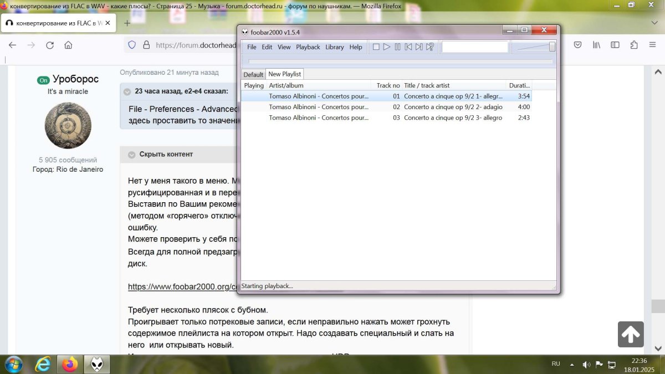Pause playback in foobar2000
This screenshot has width=665, height=374.
pos(397,47)
